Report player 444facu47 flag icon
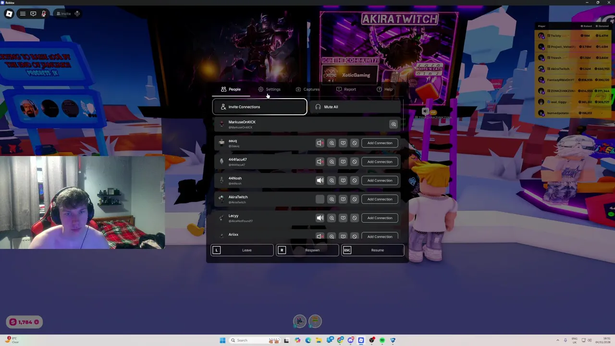 click(x=343, y=161)
